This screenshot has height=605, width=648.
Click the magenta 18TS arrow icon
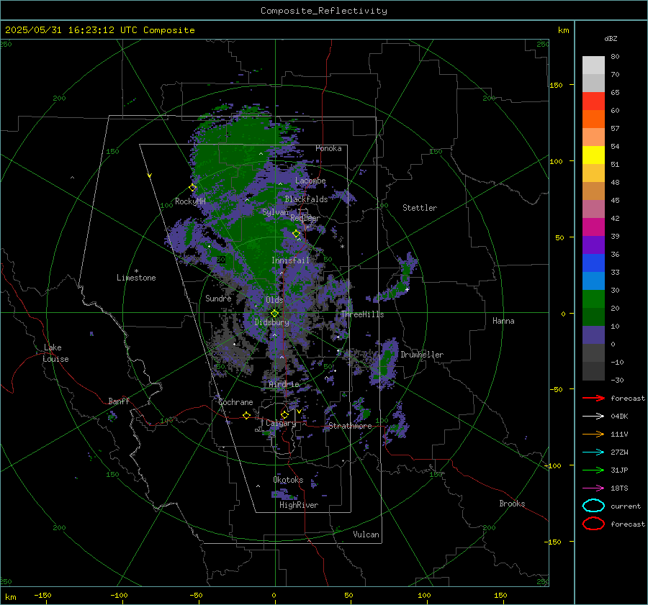593,488
